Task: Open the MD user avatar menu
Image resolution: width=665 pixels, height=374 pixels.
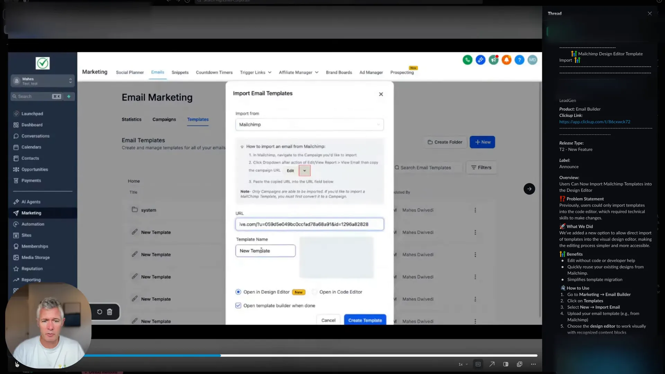Action: click(532, 60)
